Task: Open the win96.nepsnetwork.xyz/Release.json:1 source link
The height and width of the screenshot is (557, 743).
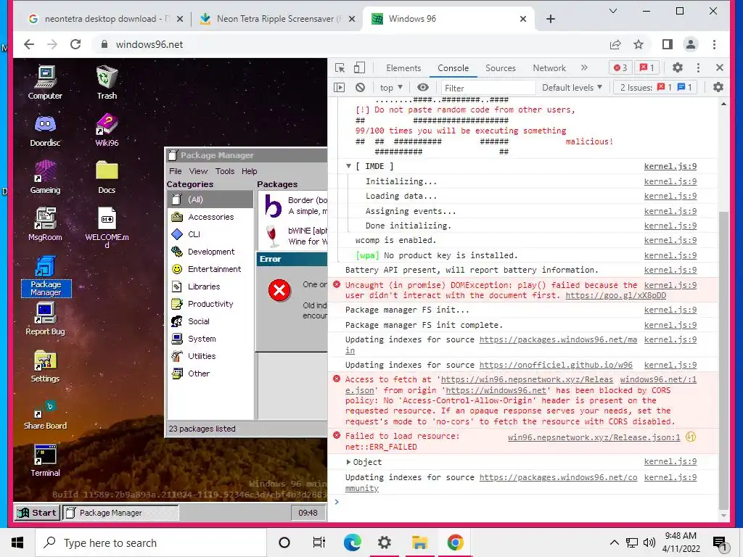Action: pos(594,437)
